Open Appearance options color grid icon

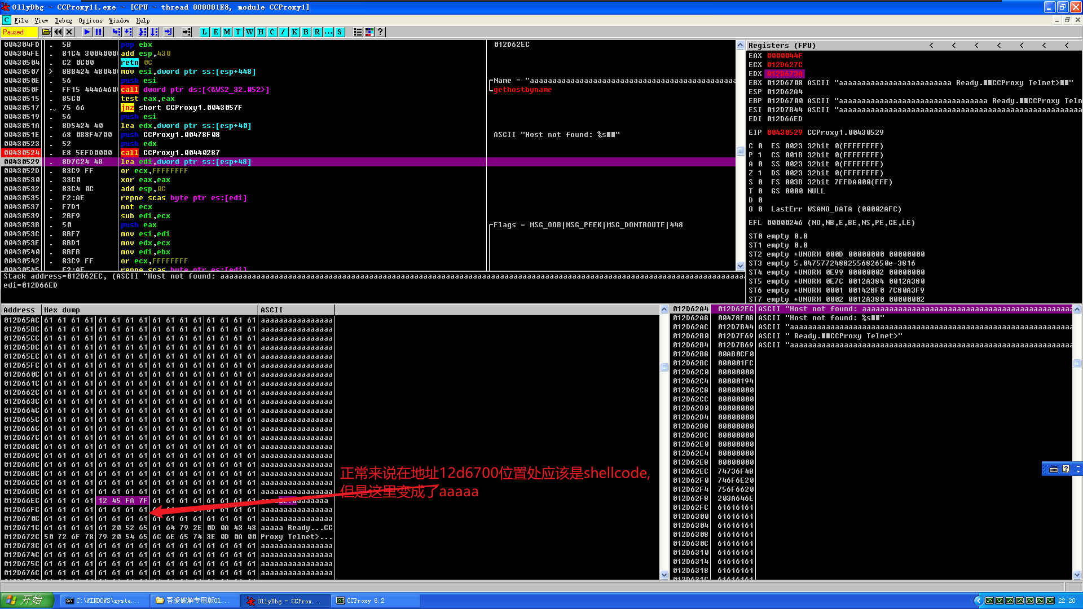369,32
